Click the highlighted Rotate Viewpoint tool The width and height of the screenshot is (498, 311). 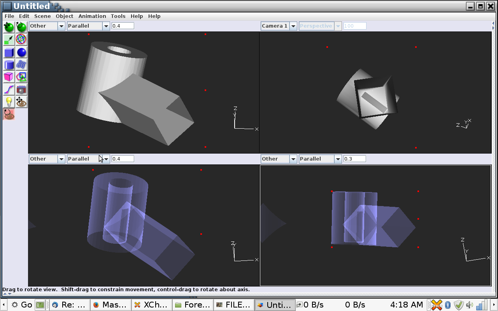coord(9,114)
